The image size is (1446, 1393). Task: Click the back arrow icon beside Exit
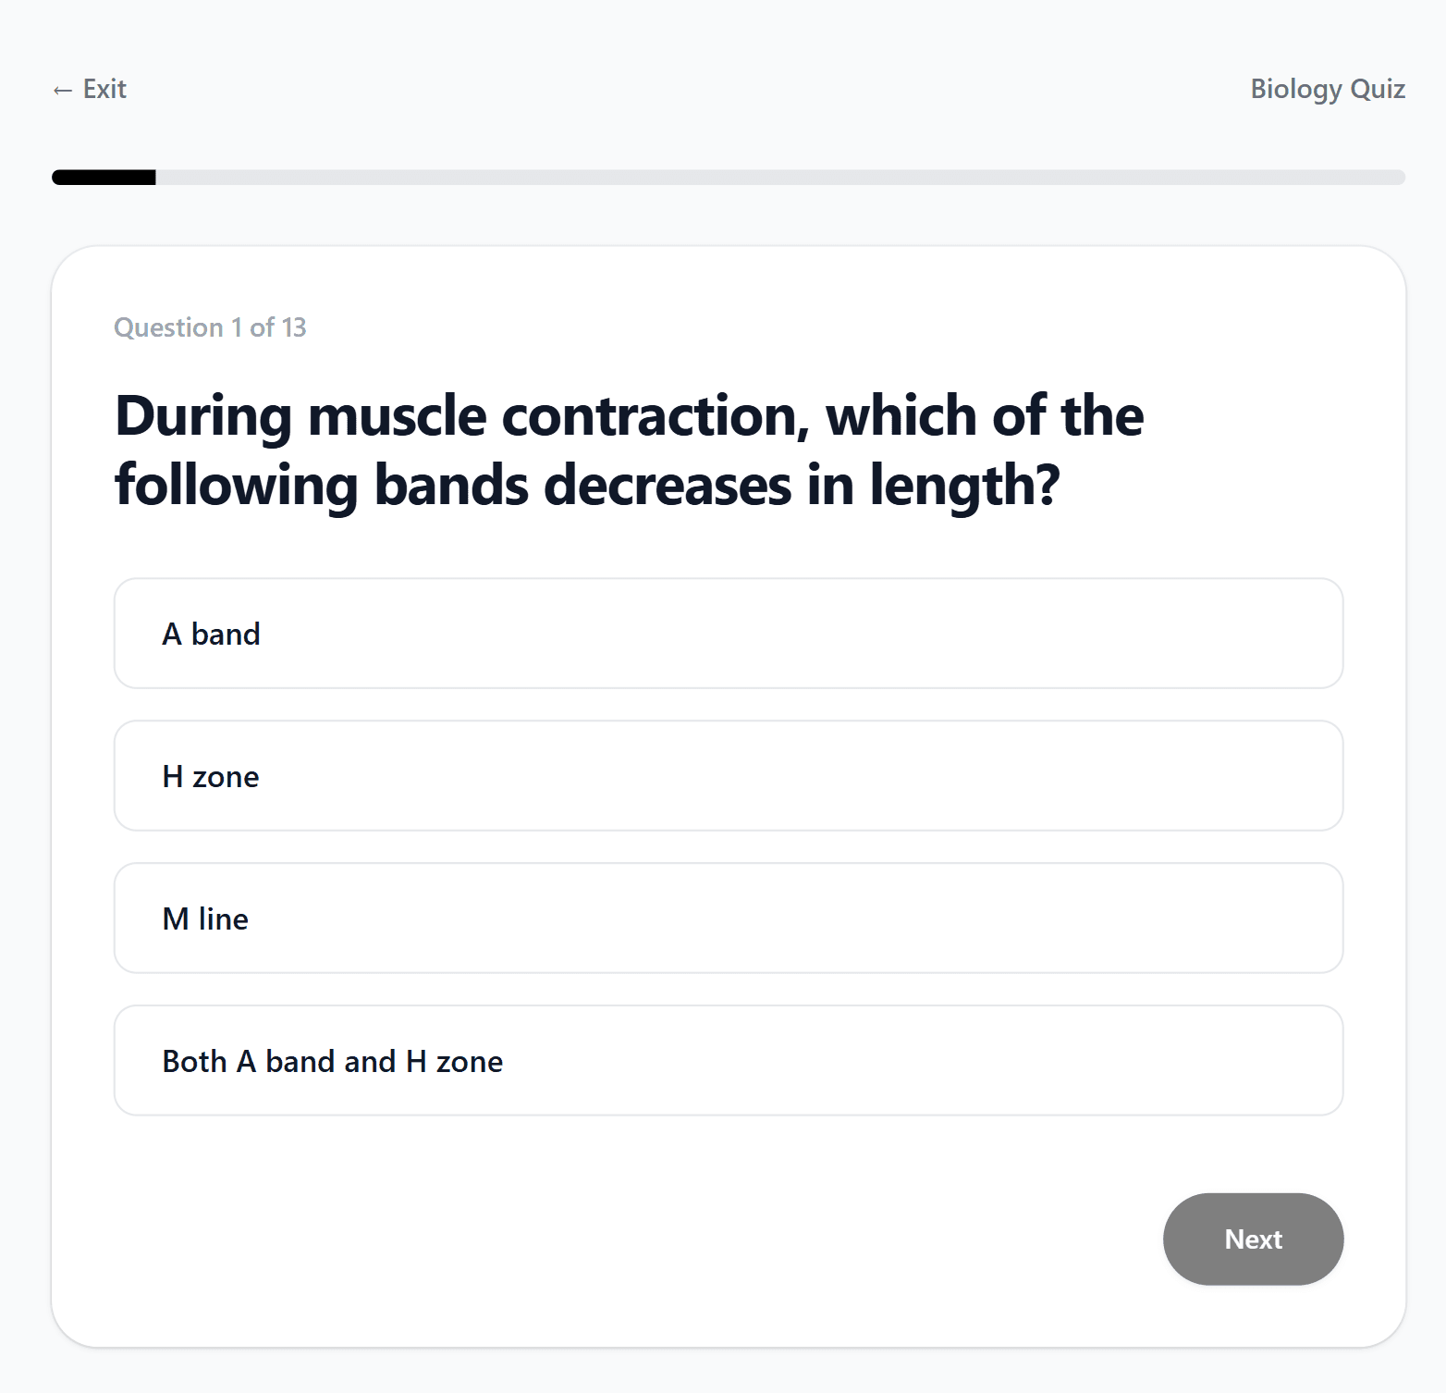click(x=61, y=89)
